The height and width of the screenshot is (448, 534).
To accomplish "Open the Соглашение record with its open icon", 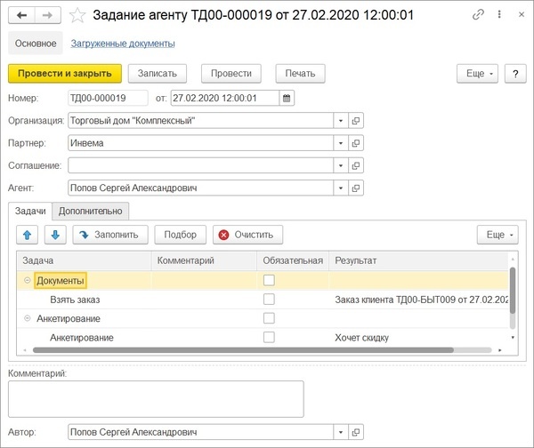I will pyautogui.click(x=356, y=165).
